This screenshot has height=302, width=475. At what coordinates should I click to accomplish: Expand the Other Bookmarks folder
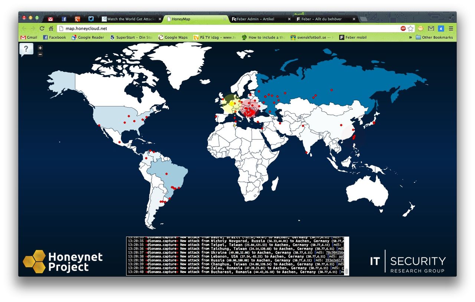(434, 37)
